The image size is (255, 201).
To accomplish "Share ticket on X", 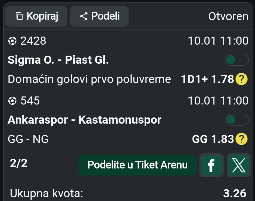I will [239, 166].
